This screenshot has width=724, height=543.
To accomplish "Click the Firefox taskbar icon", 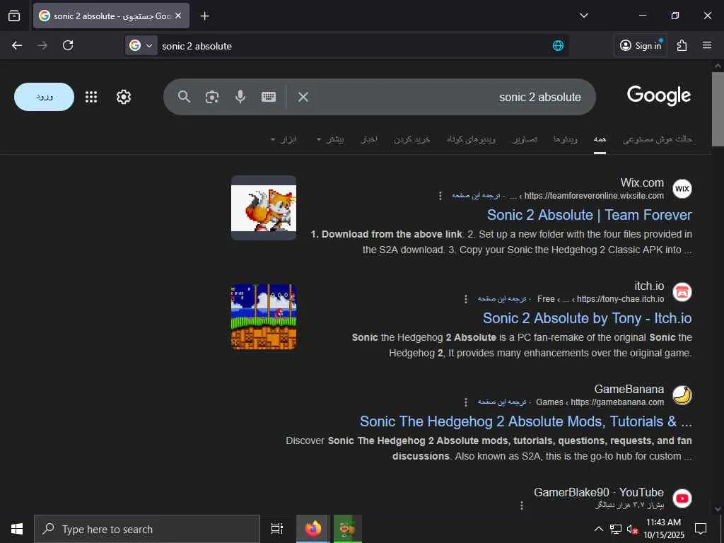I will coord(313,529).
